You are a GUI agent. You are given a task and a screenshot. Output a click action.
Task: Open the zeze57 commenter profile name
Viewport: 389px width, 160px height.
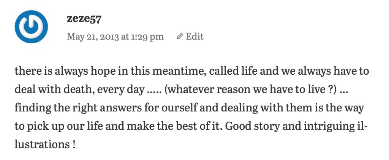(84, 19)
